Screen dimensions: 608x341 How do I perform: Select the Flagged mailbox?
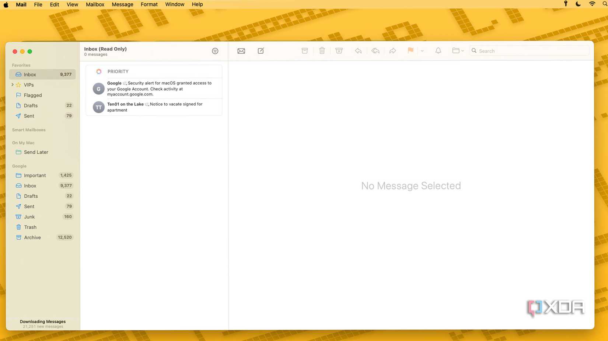(42, 95)
